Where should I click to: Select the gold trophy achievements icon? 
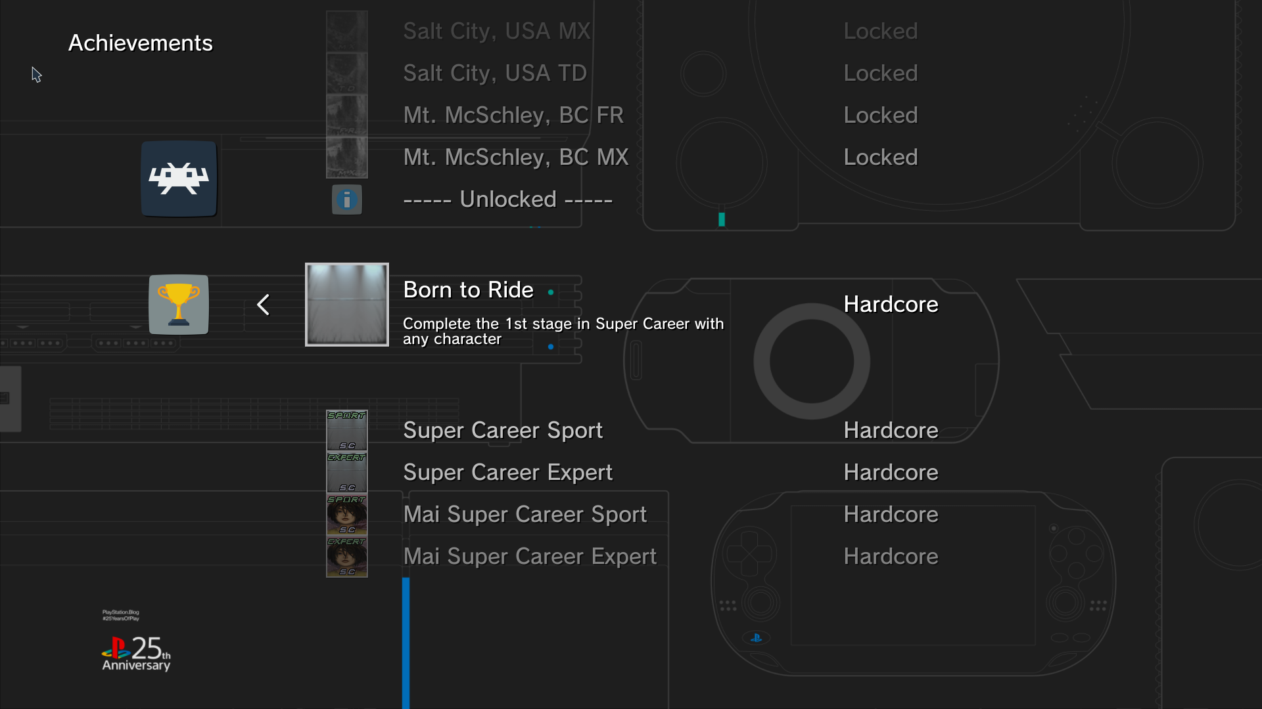[x=179, y=305]
